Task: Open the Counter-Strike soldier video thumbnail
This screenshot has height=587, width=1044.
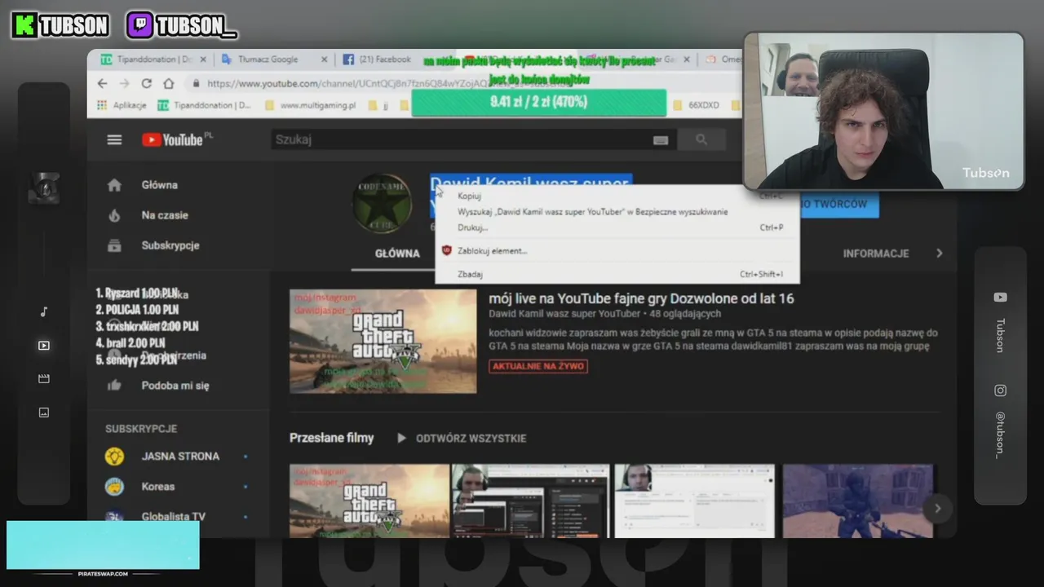Action: tap(858, 501)
